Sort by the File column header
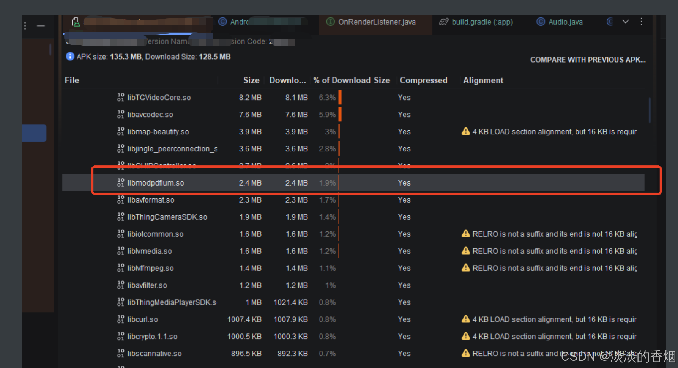The width and height of the screenshot is (678, 368). point(72,80)
